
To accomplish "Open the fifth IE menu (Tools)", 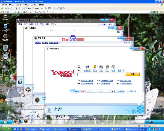I will pyautogui.click(x=33, y=5).
